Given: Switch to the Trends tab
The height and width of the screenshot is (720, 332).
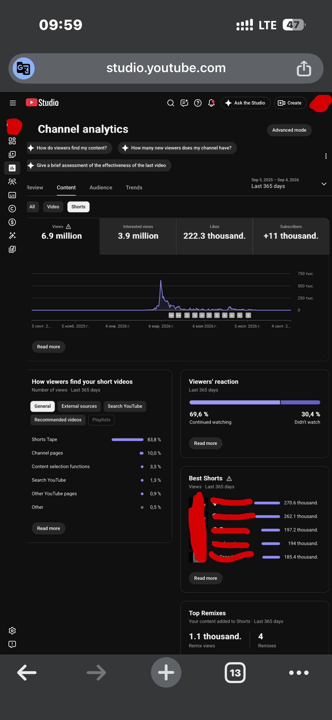Looking at the screenshot, I should 134,188.
